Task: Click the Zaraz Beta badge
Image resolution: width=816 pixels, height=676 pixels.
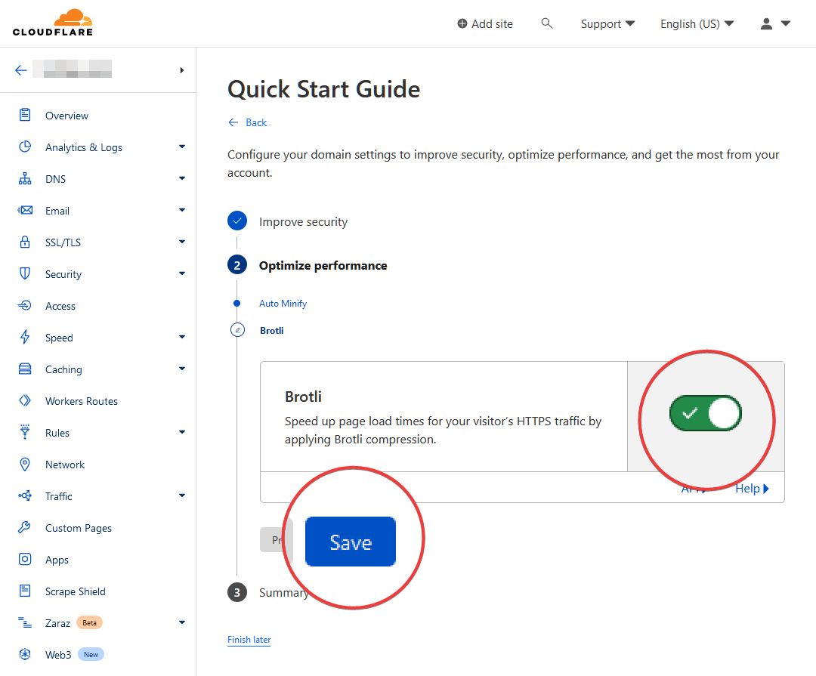Action: coord(89,623)
